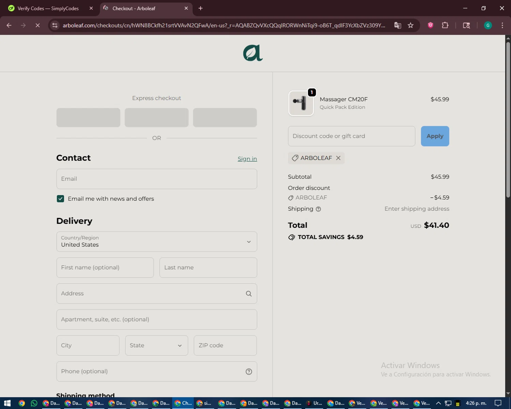The width and height of the screenshot is (511, 409).
Task: Open the Chrome taskbar icon beside Start
Action: click(21, 403)
